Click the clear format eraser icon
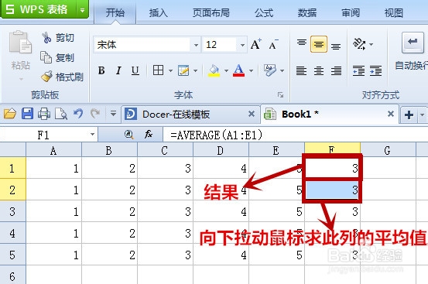The width and height of the screenshot is (428, 284). coord(270,70)
